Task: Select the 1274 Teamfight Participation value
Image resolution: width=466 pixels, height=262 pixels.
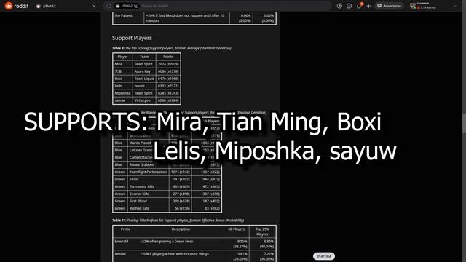Action: point(181,172)
